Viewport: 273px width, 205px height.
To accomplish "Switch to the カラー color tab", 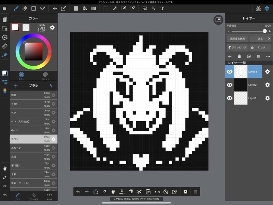I will tap(21, 76).
